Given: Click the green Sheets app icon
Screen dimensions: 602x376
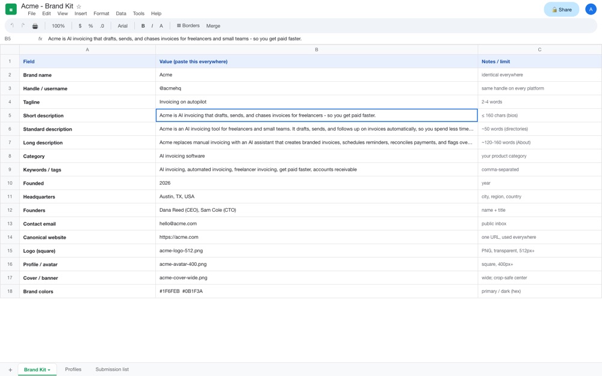Looking at the screenshot, I should coord(11,9).
